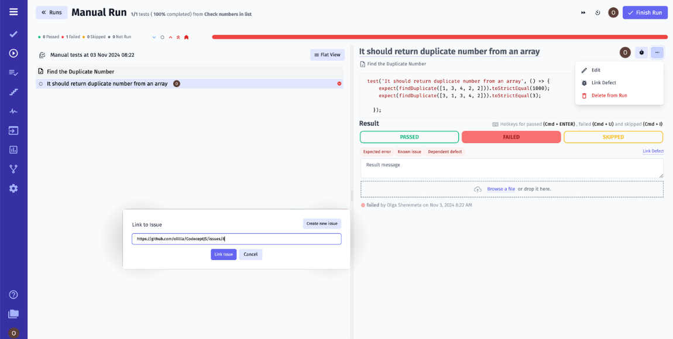Select the Tests checkmark icon in sidebar
The image size is (673, 339).
pyautogui.click(x=14, y=33)
